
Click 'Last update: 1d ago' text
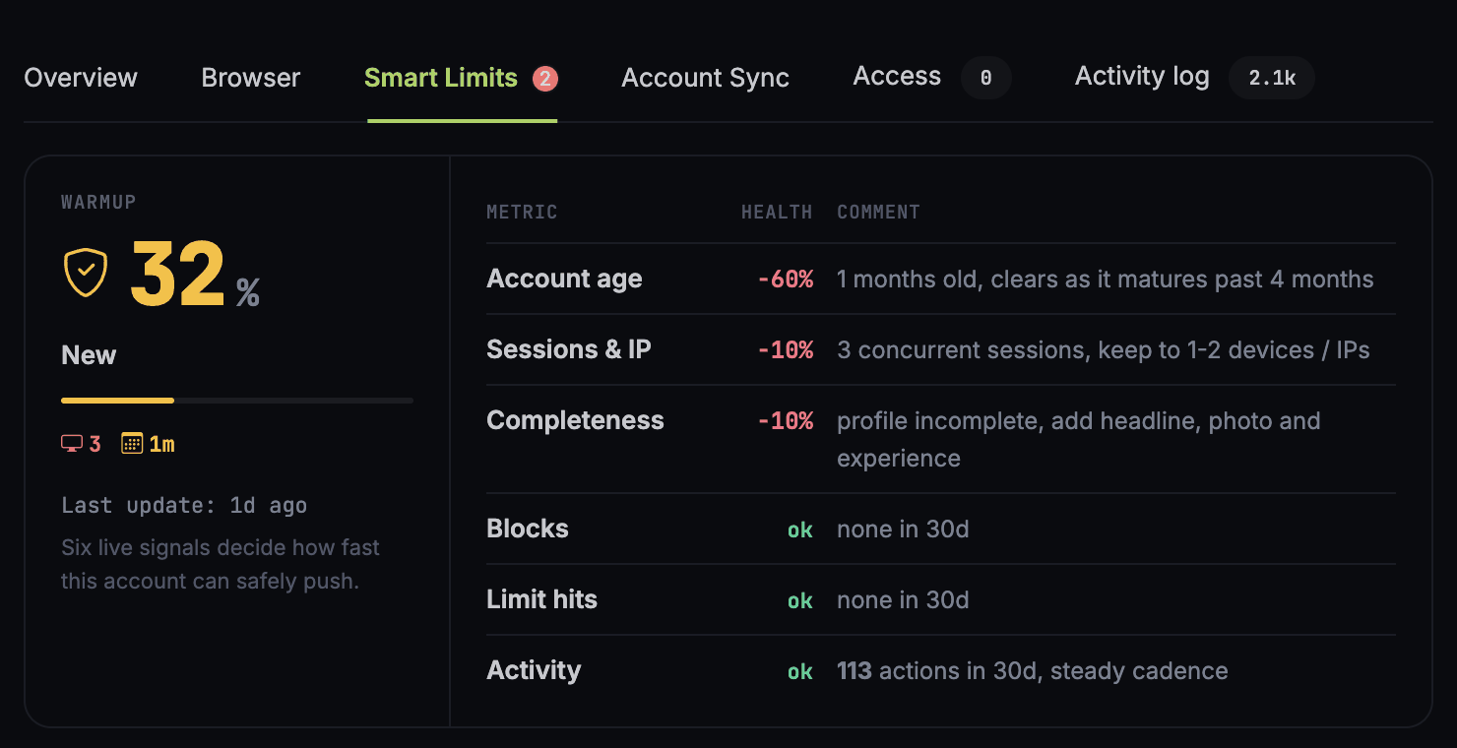(184, 506)
